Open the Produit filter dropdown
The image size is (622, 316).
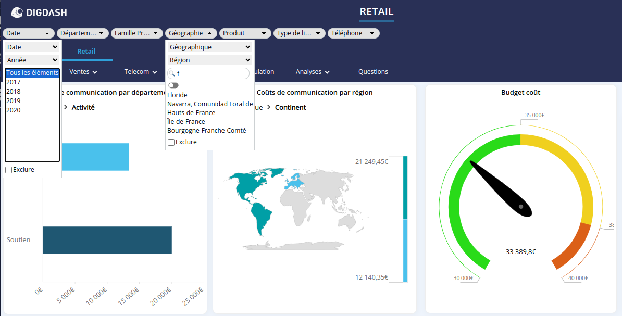[x=245, y=33]
